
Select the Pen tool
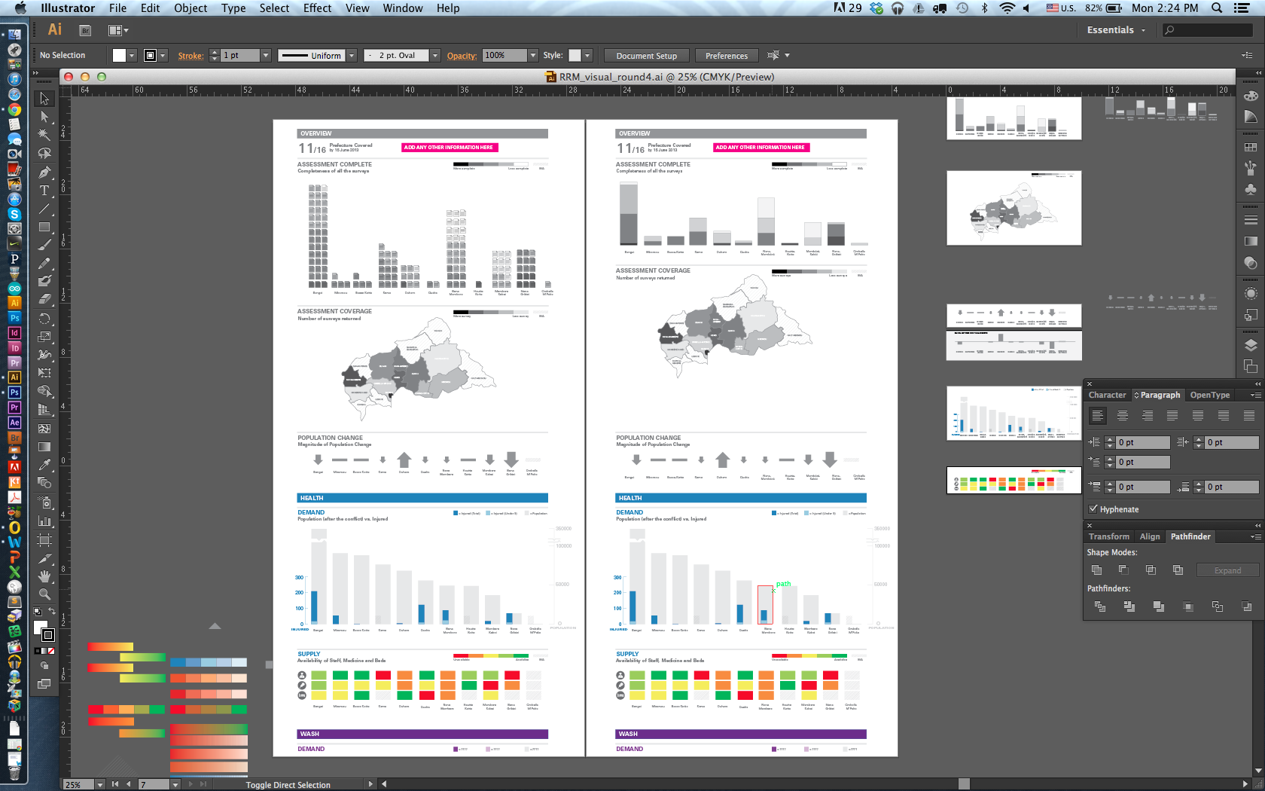click(x=44, y=173)
